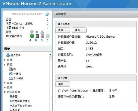The image size is (138, 111).
Task: Click the 策略 tree label
Action: click(10, 87)
